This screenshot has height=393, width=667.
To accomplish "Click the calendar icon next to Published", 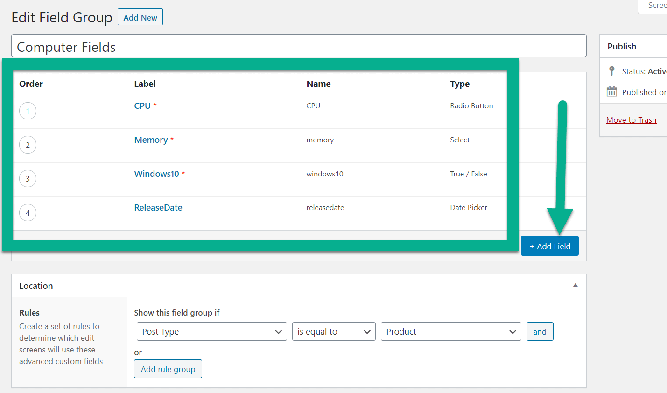I will tap(612, 91).
